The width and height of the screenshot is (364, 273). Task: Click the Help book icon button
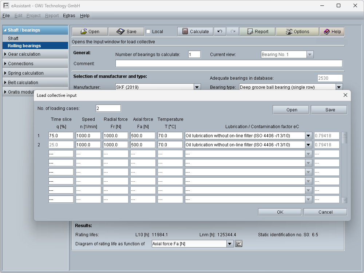point(332,32)
